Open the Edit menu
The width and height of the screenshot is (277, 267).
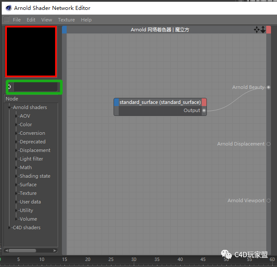pos(31,20)
